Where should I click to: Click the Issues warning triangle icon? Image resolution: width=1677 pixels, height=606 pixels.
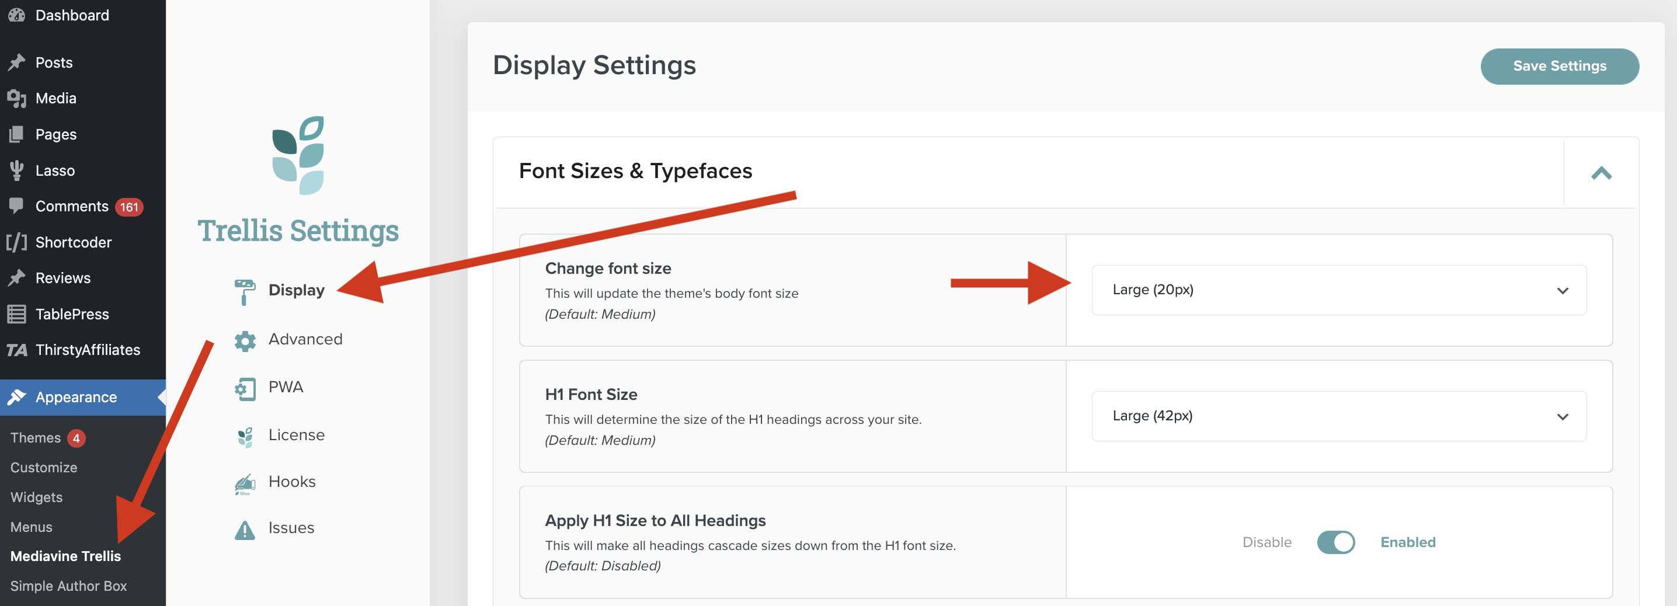click(x=245, y=531)
